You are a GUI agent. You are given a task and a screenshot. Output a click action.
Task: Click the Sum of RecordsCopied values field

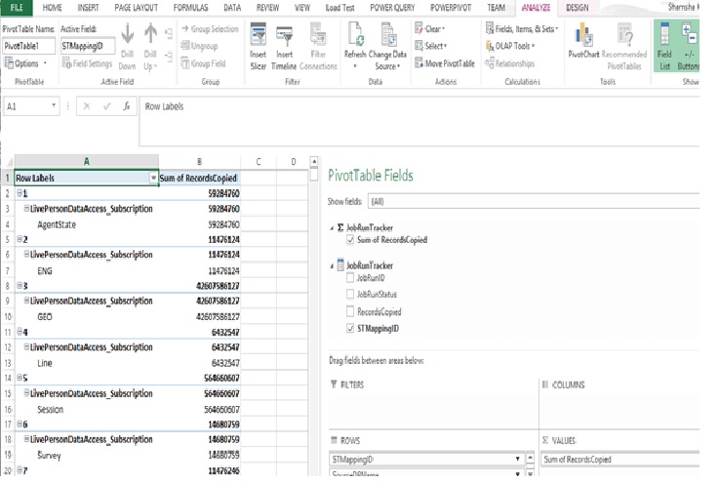pyautogui.click(x=620, y=459)
